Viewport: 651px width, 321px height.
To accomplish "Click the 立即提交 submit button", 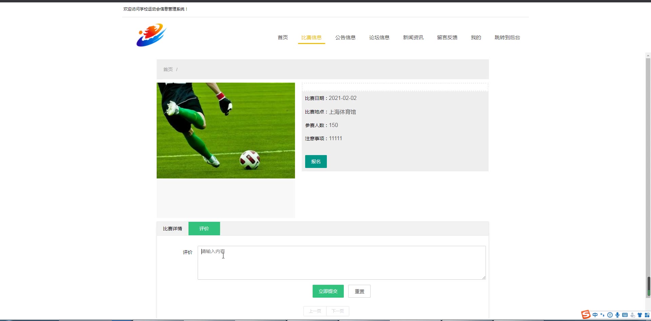I will [x=328, y=291].
